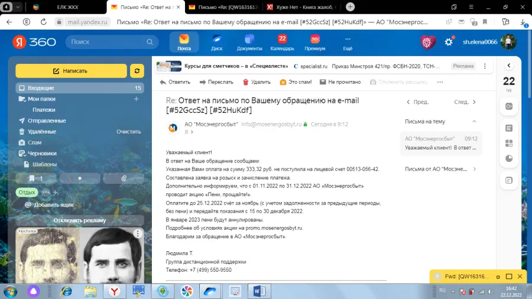Open the Удалённые folder
This screenshot has width=532, height=299.
point(42,132)
